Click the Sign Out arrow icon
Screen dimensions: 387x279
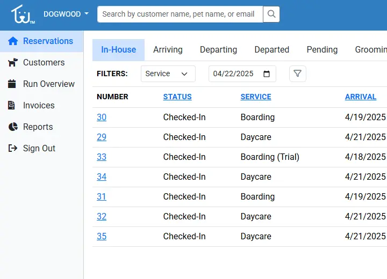tap(13, 149)
